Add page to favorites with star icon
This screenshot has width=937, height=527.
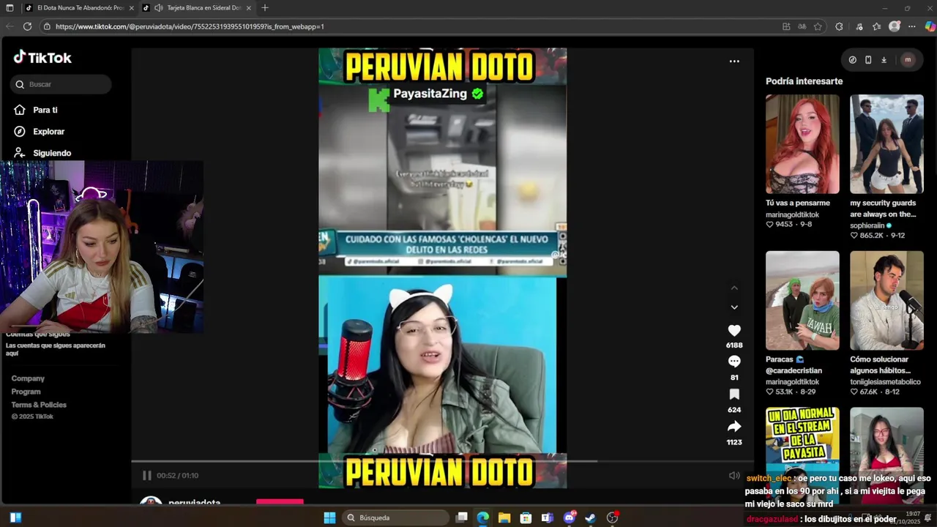click(x=818, y=26)
